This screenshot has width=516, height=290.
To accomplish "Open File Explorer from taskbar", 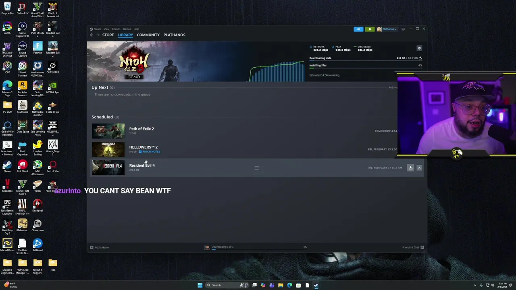I will coord(281,285).
